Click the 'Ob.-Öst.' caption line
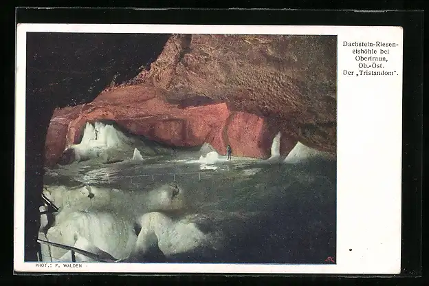Viewport: 429px width, 286px height. click(370, 65)
